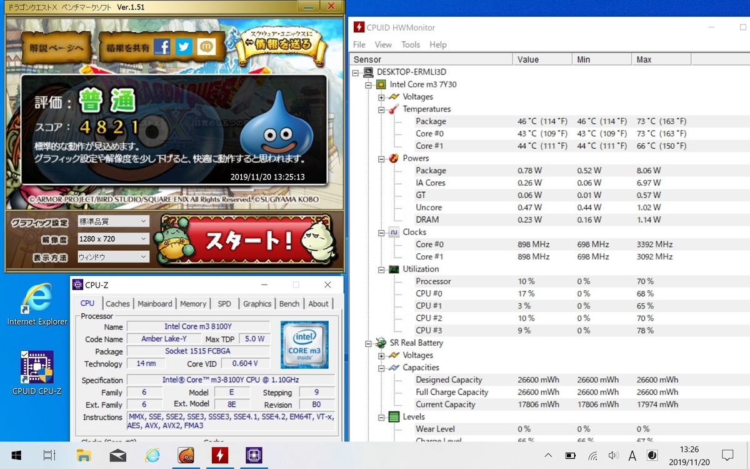This screenshot has width=750, height=469.
Task: Click the SR Real Battery icon
Action: click(x=381, y=343)
